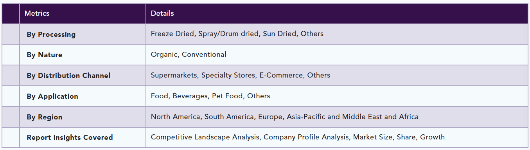Click the Food, Beverages, Pet Food cell

point(210,96)
